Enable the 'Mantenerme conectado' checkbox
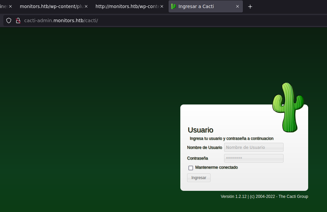This screenshot has height=212, width=327. point(191,168)
